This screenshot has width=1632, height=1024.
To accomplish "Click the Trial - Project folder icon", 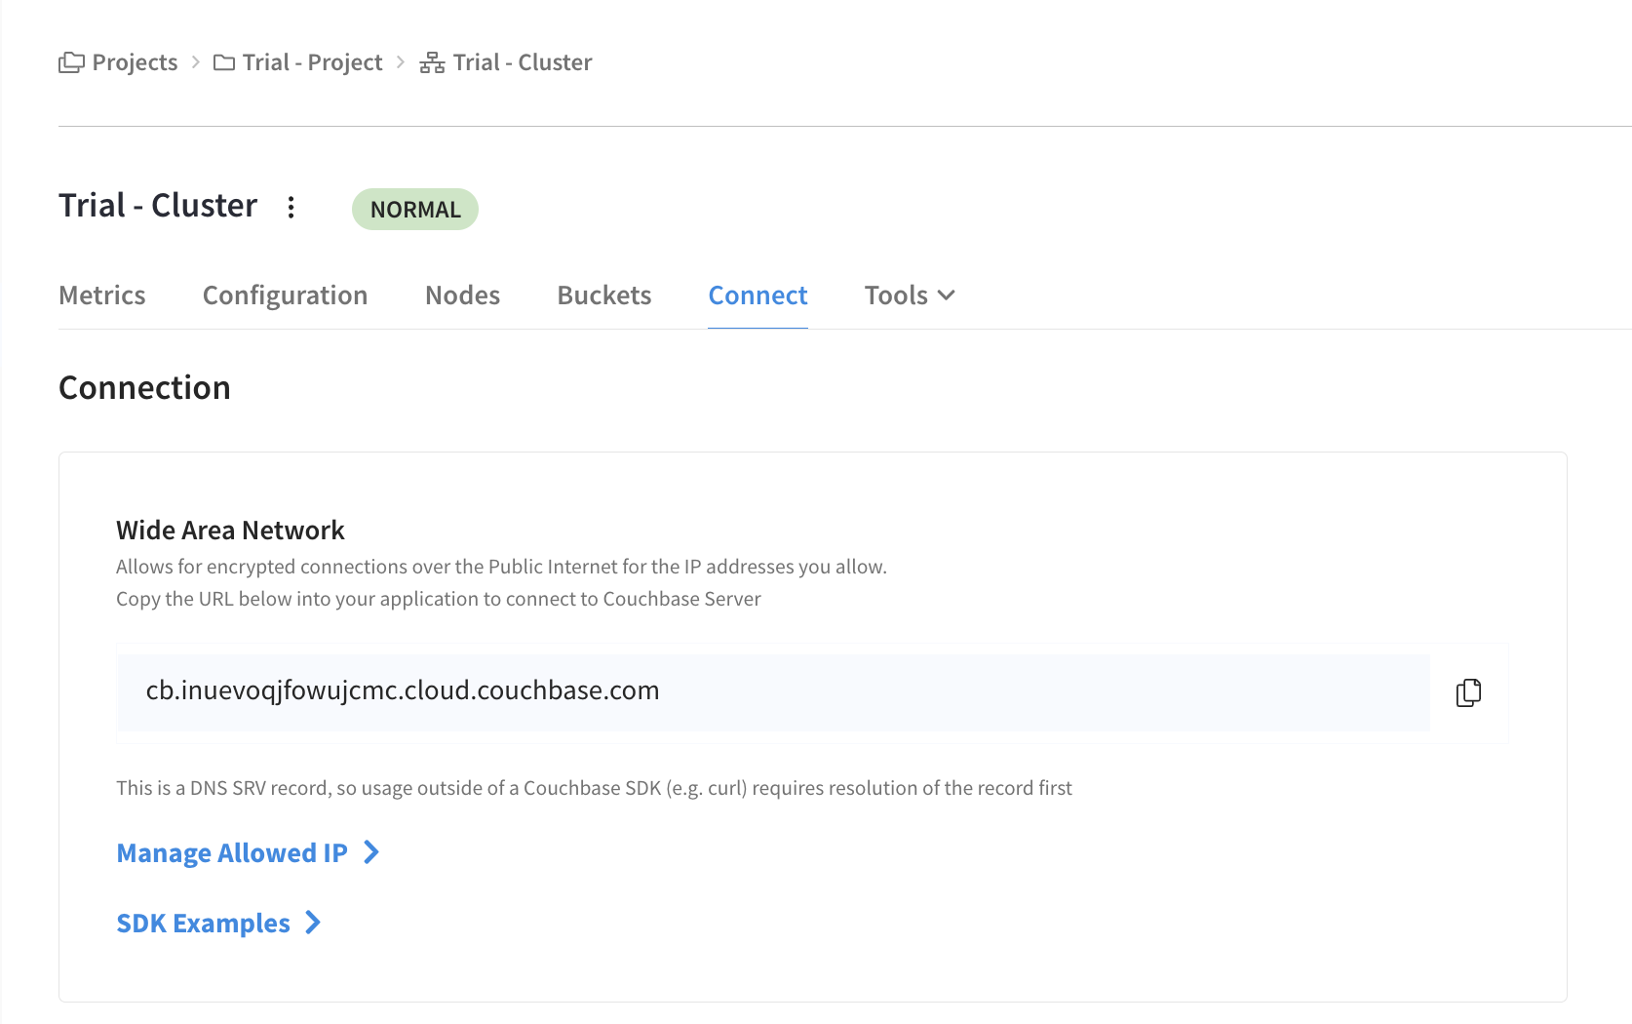I will click(x=222, y=61).
